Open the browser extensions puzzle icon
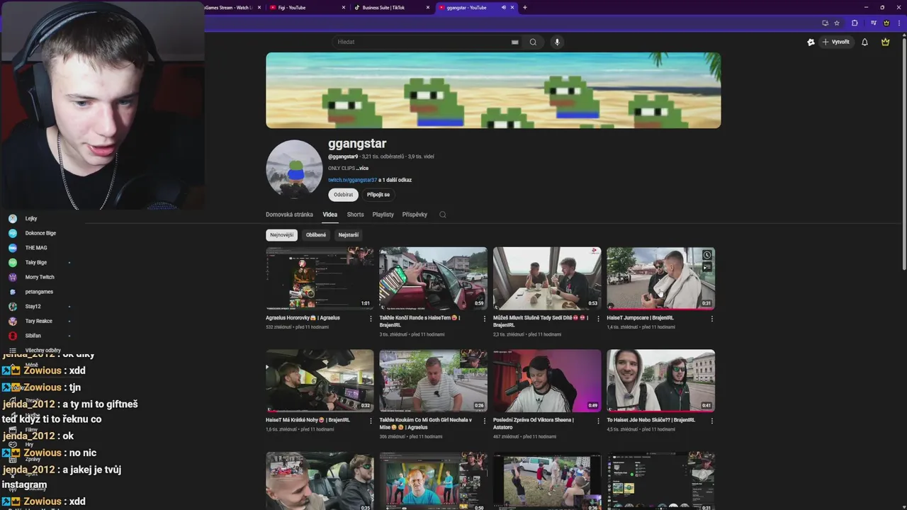The image size is (907, 510). 855,23
